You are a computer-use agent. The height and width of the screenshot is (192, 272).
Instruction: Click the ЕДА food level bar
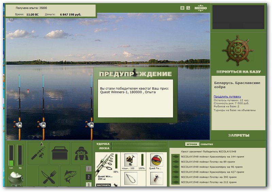(x=11, y=155)
